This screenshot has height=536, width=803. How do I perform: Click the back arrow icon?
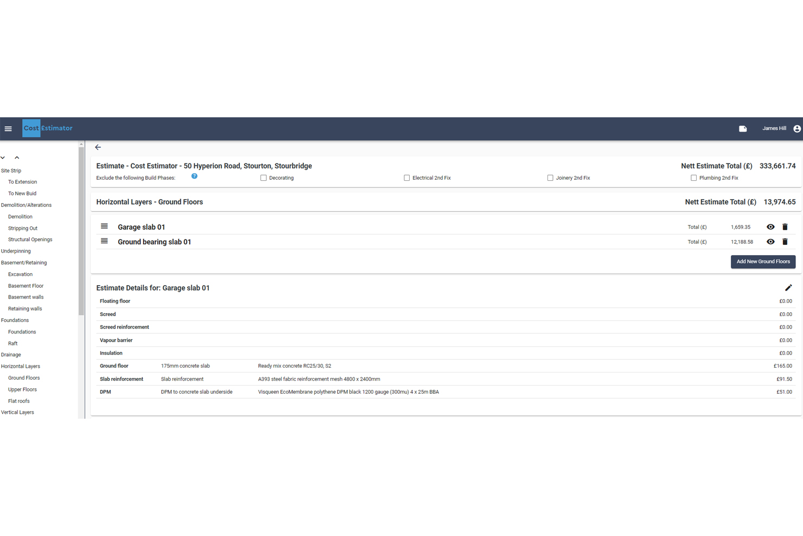pyautogui.click(x=98, y=147)
